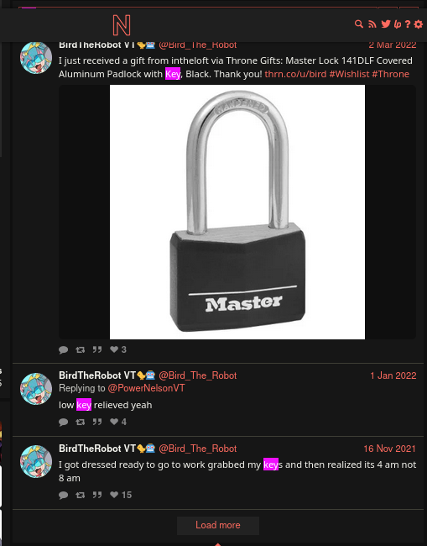This screenshot has height=546, width=427.
Task: Click the retweet icon on the 4 am tweet
Action: click(81, 495)
